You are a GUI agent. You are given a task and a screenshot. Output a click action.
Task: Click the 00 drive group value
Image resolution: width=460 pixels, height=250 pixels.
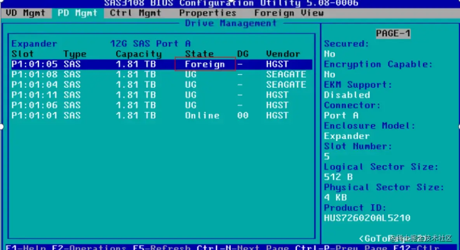242,116
